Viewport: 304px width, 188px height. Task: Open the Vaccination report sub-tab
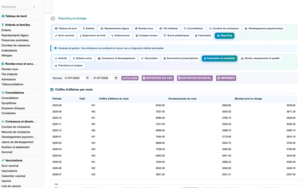[149, 58]
